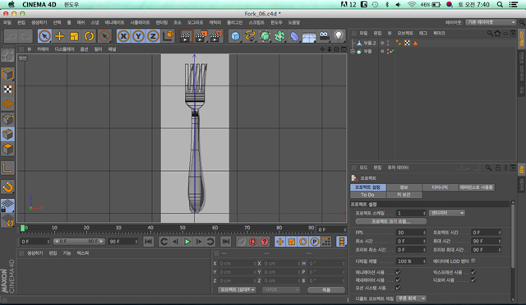Select the highlighted Edges mode cube
Image resolution: width=526 pixels, height=305 pixels.
(7, 134)
